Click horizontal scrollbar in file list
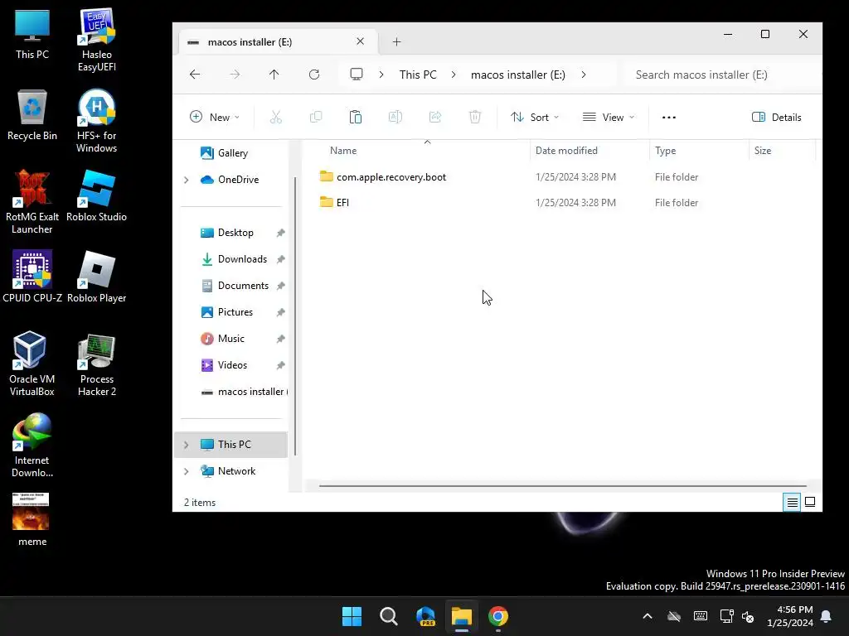 tap(563, 485)
